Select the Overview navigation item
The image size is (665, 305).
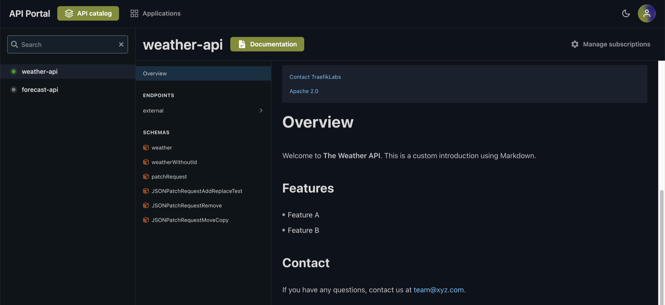tap(203, 73)
